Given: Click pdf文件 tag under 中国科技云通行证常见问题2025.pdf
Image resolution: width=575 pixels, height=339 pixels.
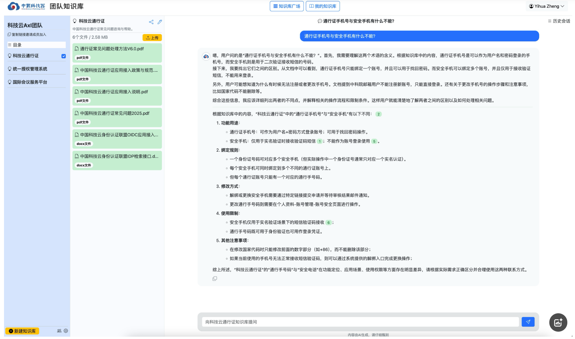Looking at the screenshot, I should [83, 122].
